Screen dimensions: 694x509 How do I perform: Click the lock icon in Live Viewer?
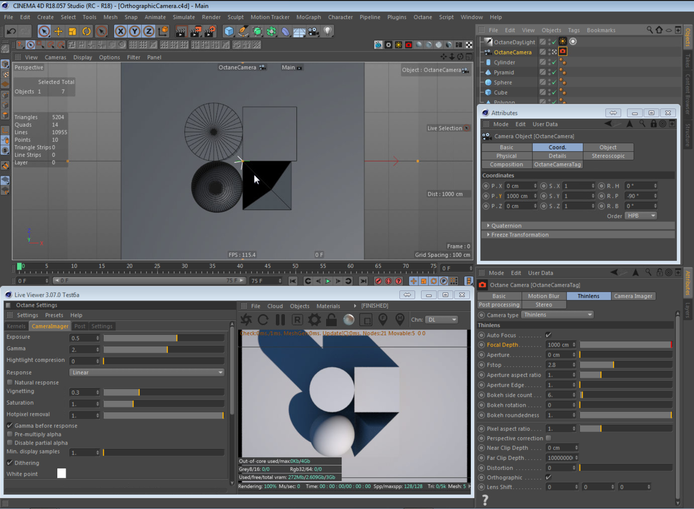click(331, 319)
